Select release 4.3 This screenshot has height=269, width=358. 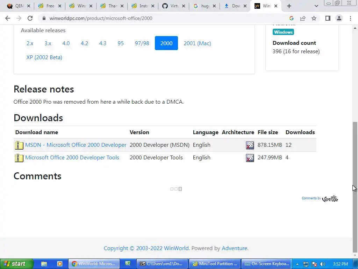(103, 43)
